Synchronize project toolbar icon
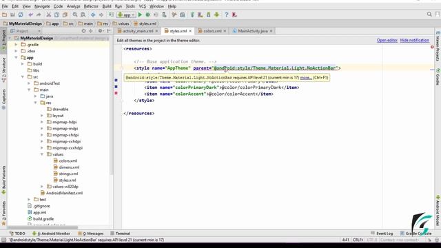The width and height of the screenshot is (441, 248). click(21, 14)
